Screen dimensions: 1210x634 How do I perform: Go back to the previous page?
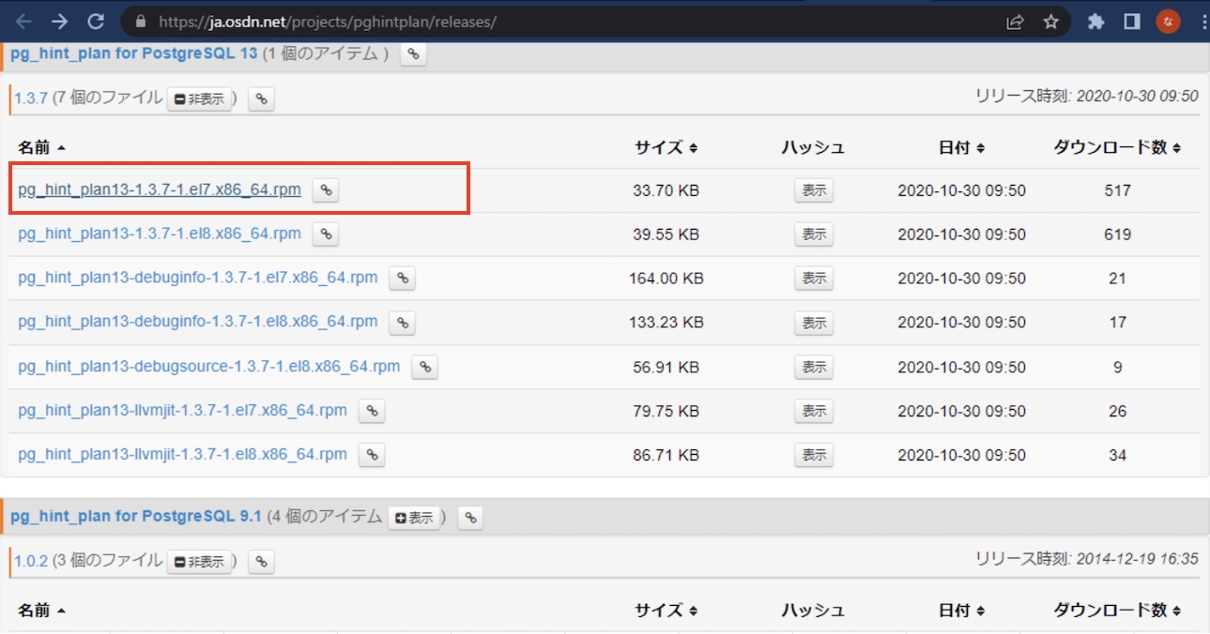click(x=24, y=21)
